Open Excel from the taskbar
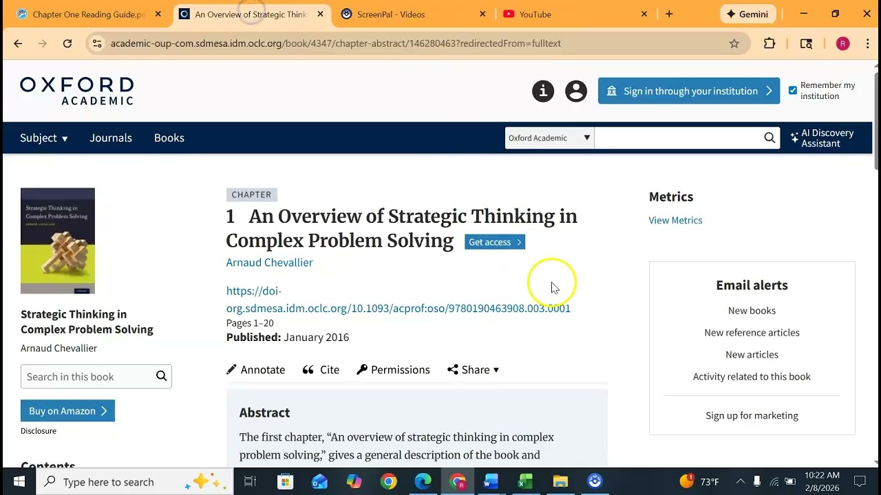 [525, 482]
